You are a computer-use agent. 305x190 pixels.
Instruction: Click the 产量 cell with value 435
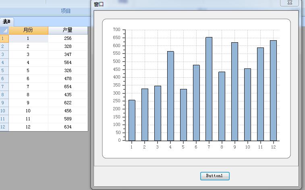68,95
